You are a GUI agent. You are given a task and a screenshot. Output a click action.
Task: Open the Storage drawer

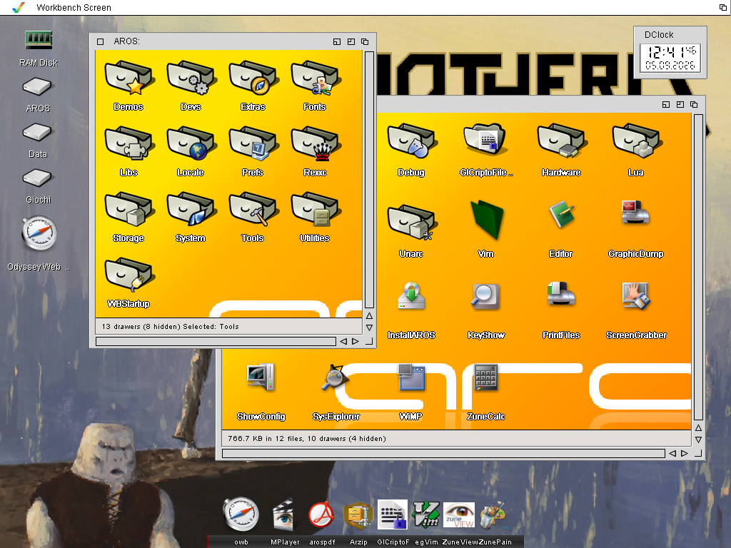(x=128, y=209)
